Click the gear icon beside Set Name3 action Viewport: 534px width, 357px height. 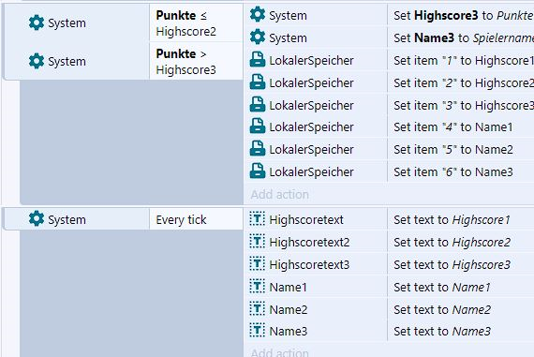[x=257, y=37]
